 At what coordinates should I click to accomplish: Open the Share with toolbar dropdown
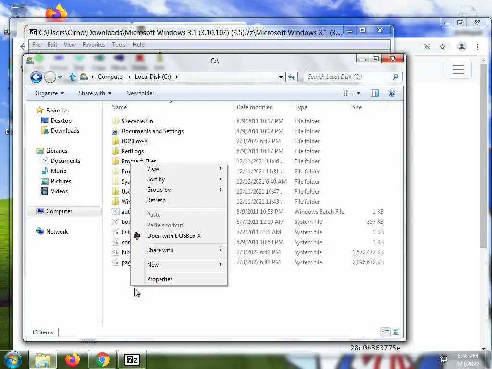95,93
